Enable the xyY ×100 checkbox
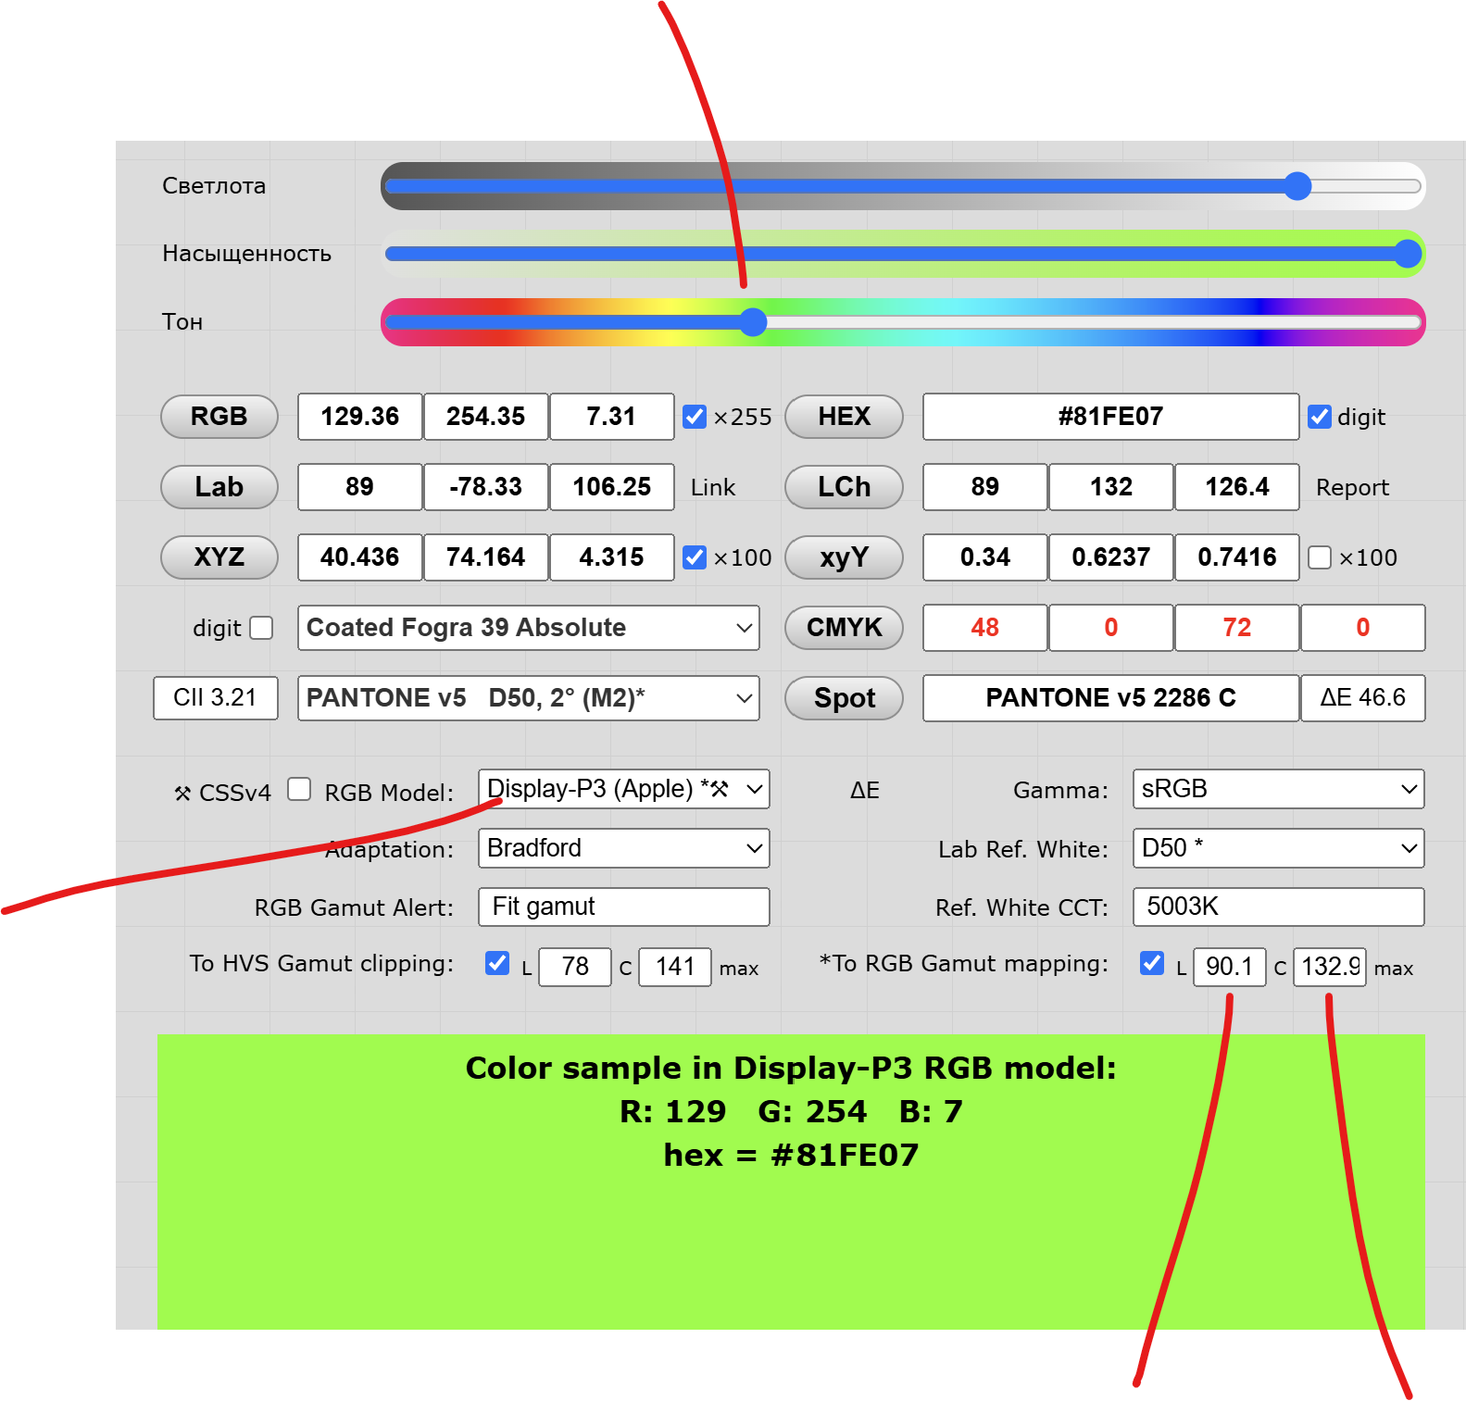Viewport: 1466px width, 1401px height. point(1320,557)
